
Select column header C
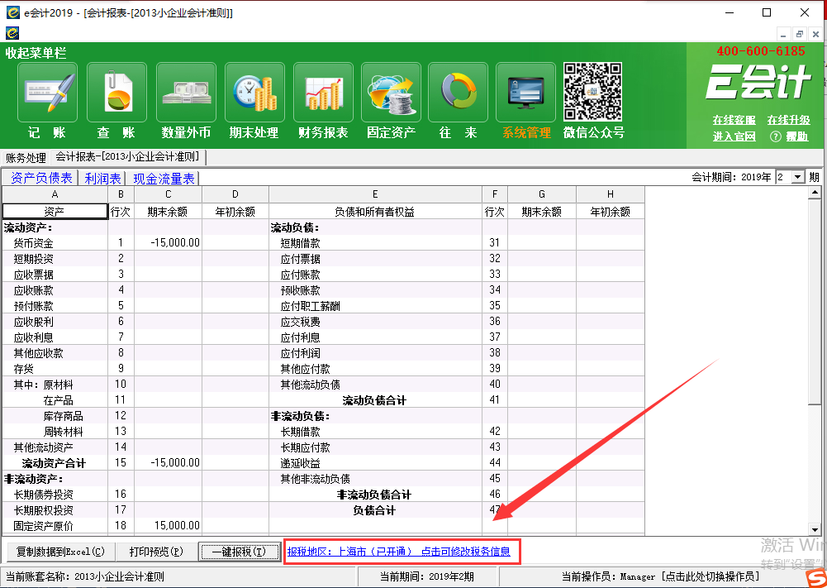click(x=169, y=194)
